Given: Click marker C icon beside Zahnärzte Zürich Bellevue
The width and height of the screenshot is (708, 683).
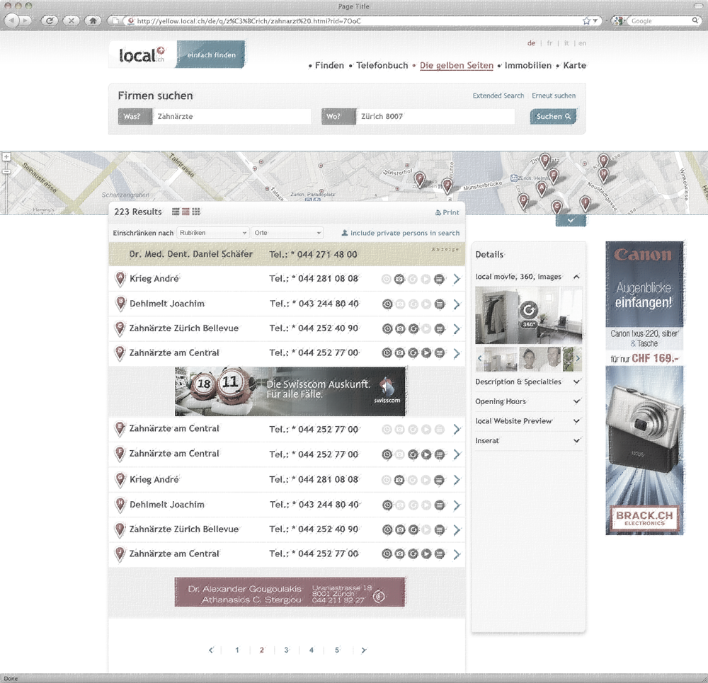Looking at the screenshot, I should (120, 328).
